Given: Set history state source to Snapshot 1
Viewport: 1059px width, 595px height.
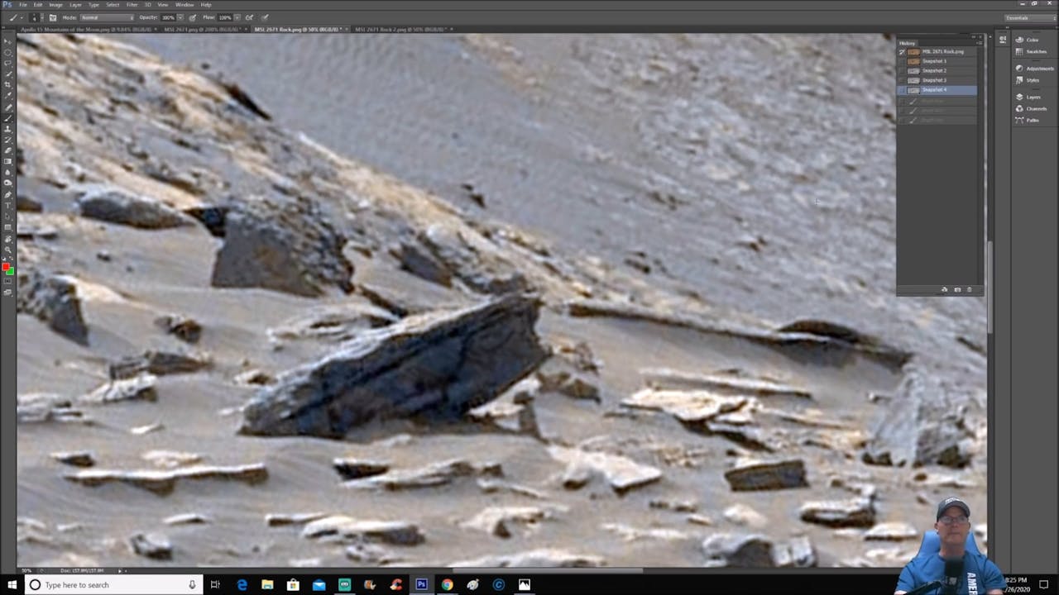Looking at the screenshot, I should pos(903,61).
